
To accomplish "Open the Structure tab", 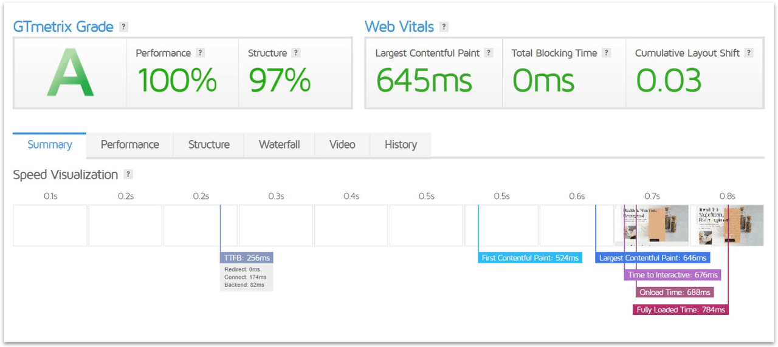I will [x=209, y=145].
